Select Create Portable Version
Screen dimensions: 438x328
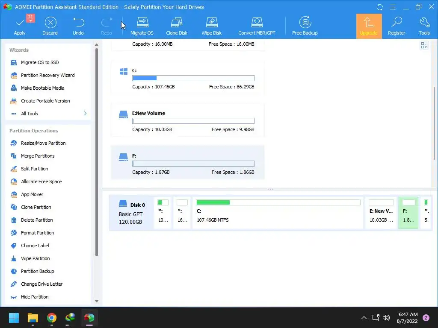[x=45, y=101]
